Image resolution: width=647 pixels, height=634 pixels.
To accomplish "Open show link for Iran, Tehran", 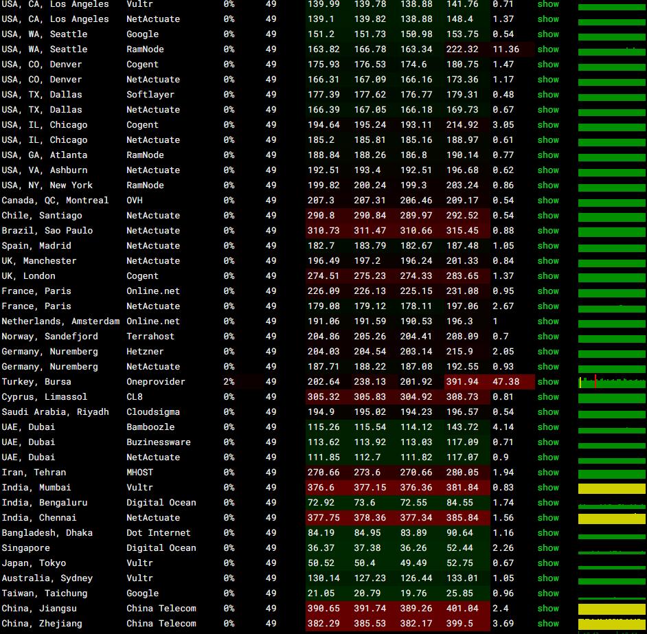I will click(x=548, y=472).
